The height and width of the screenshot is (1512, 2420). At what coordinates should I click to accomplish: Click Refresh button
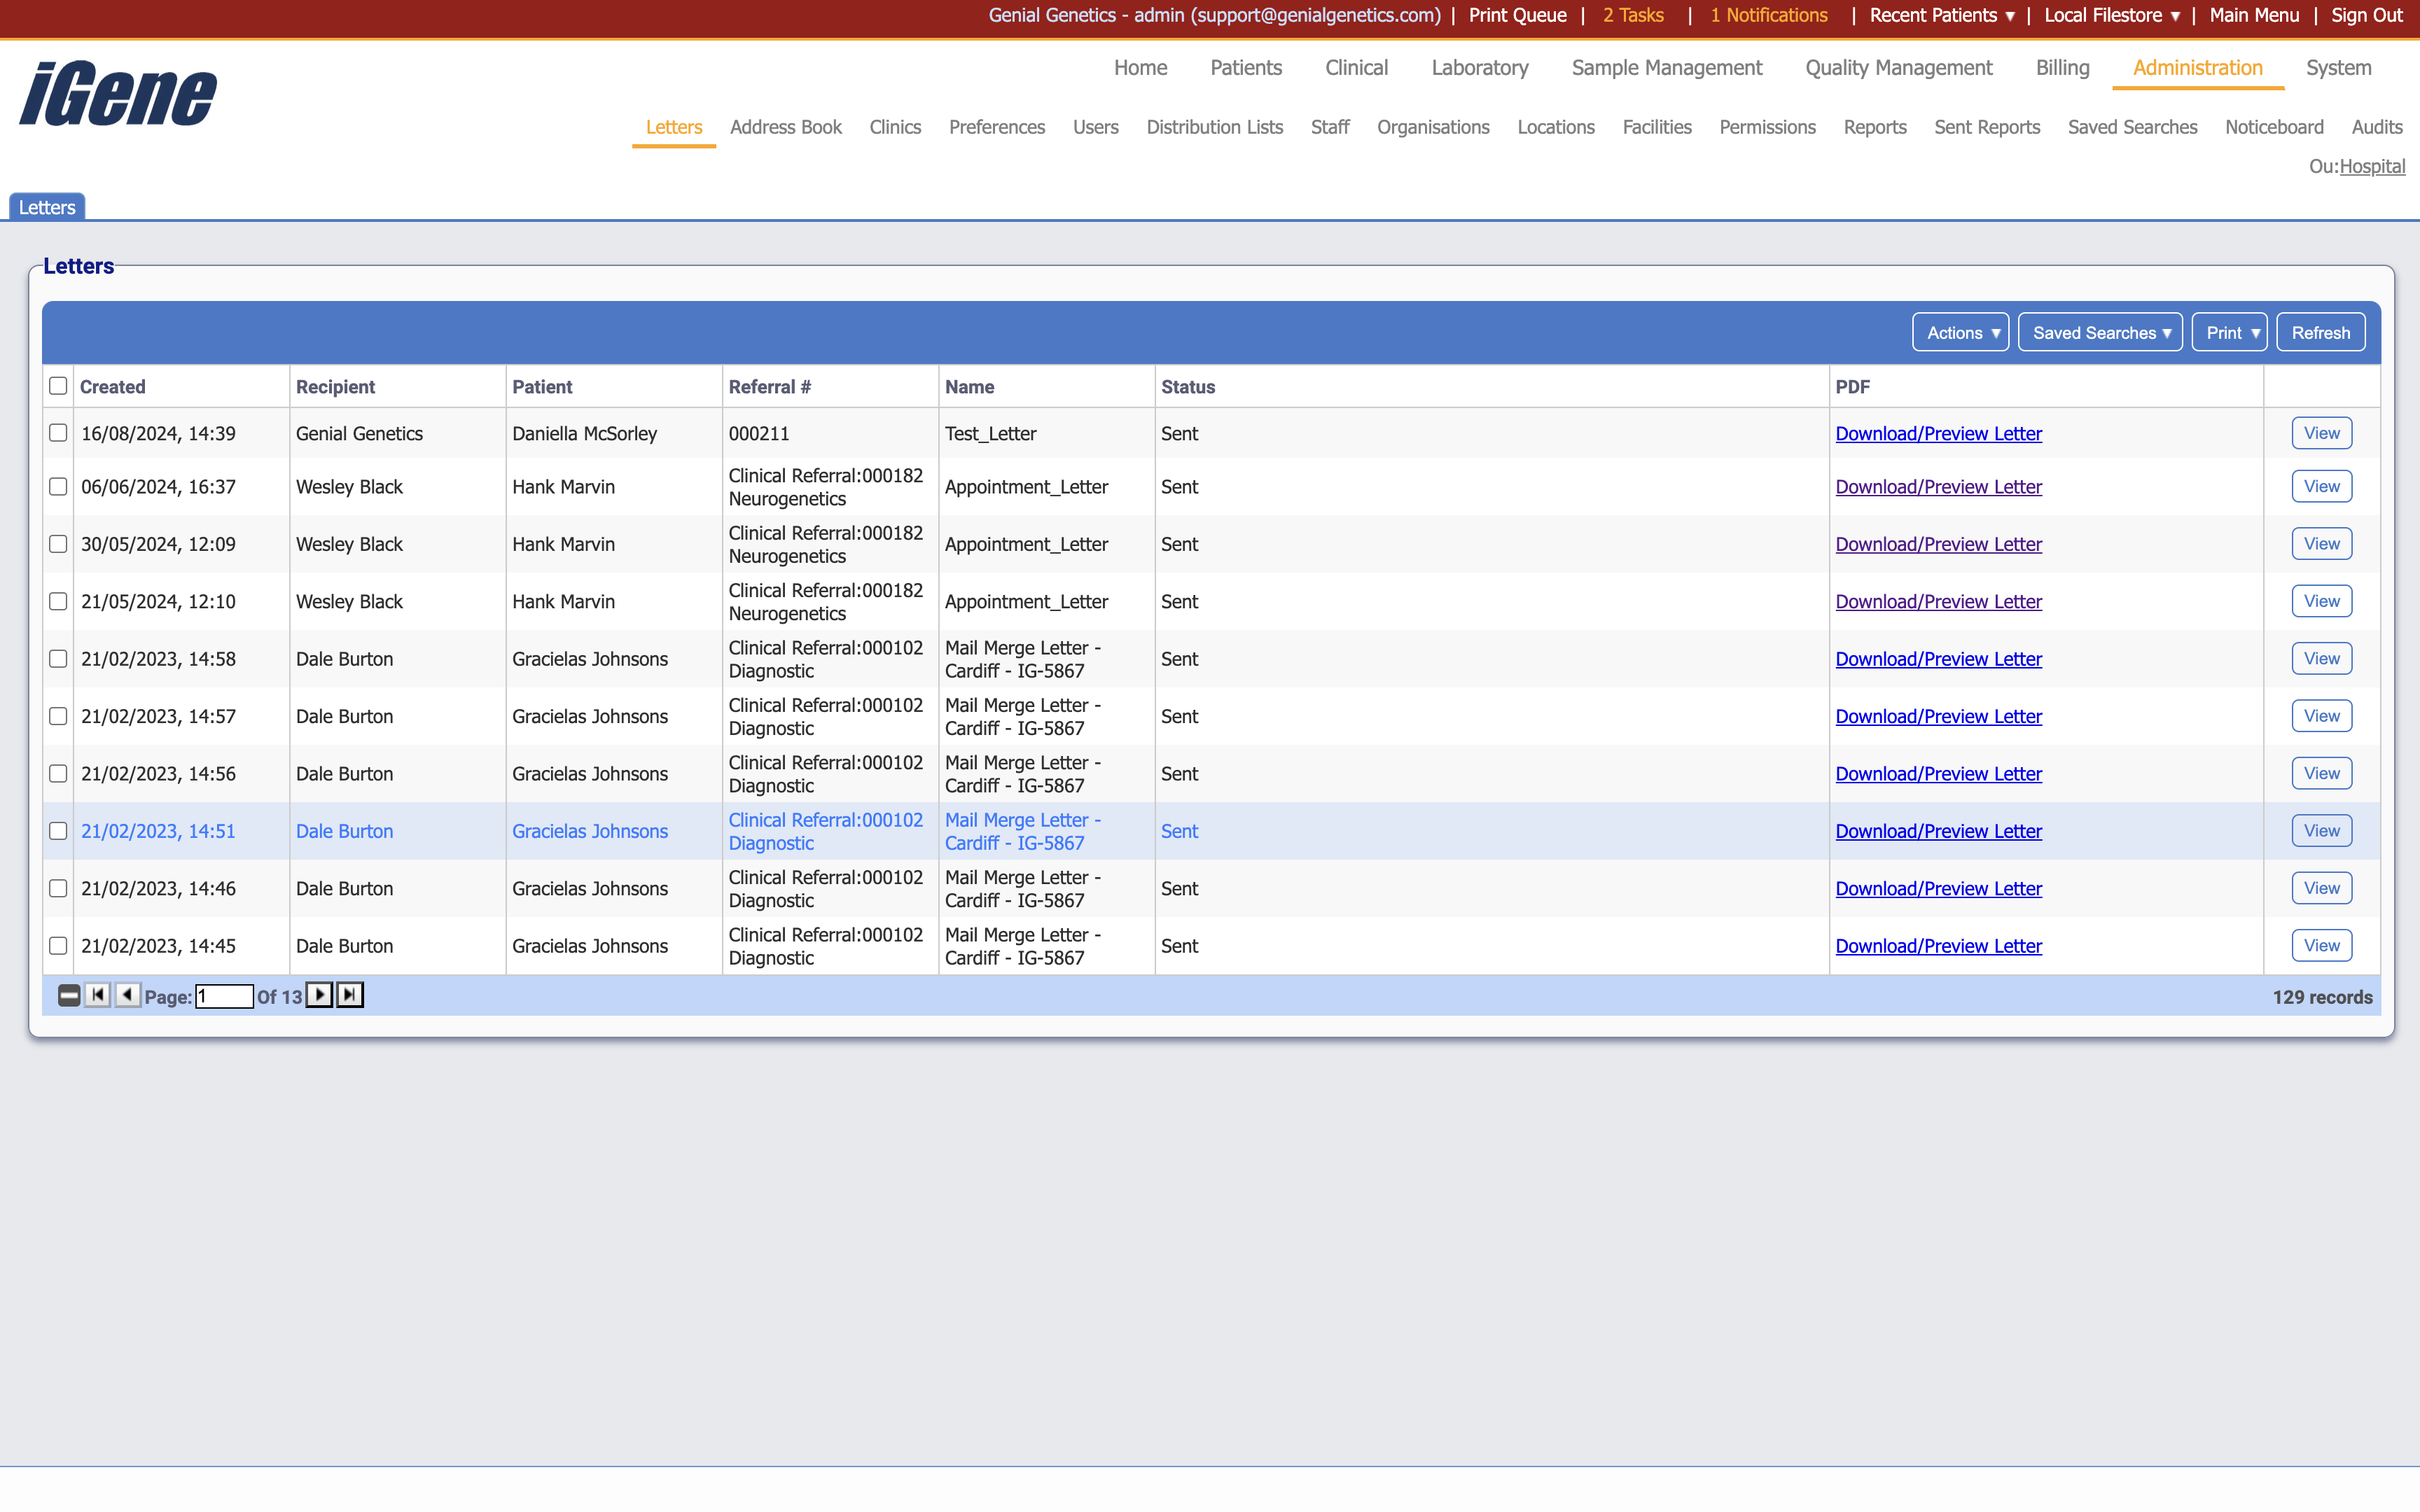coord(2320,333)
